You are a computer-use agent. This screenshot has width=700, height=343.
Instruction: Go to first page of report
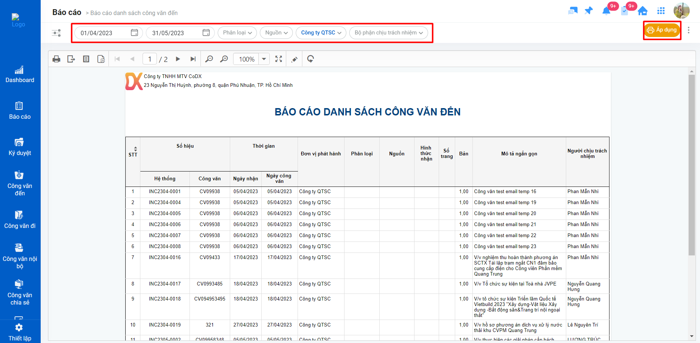click(117, 59)
